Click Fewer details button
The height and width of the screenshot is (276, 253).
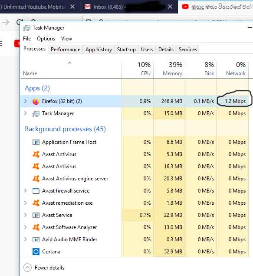[x=44, y=268]
